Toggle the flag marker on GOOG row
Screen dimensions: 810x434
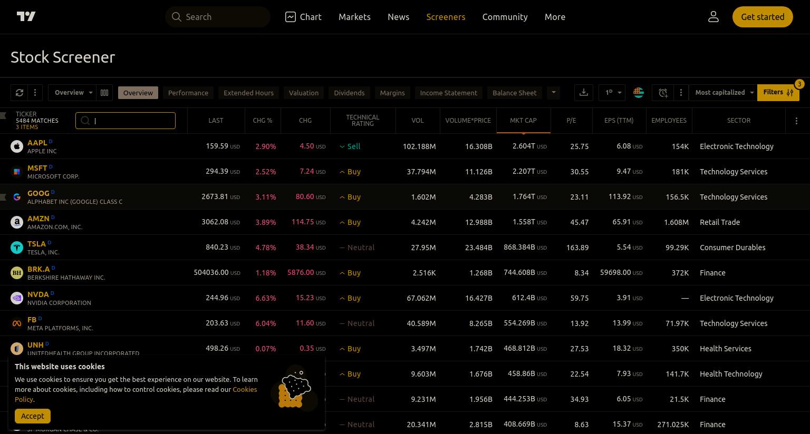pyautogui.click(x=3, y=197)
